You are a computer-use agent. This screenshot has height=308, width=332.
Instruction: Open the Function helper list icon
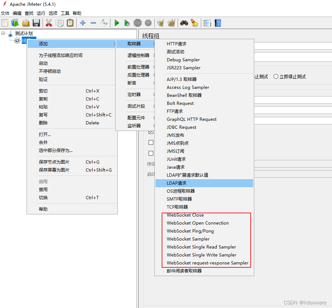coord(207,23)
